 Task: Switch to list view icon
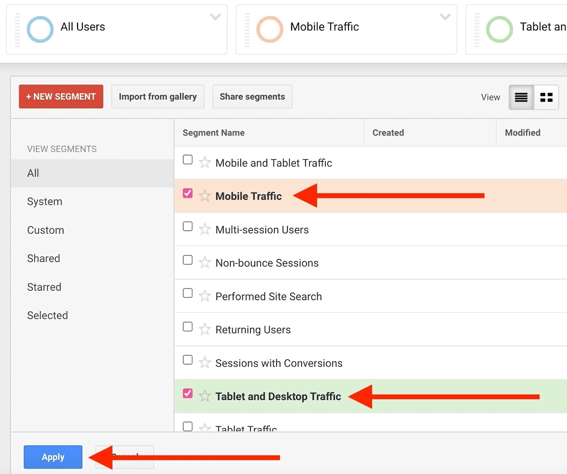coord(521,97)
